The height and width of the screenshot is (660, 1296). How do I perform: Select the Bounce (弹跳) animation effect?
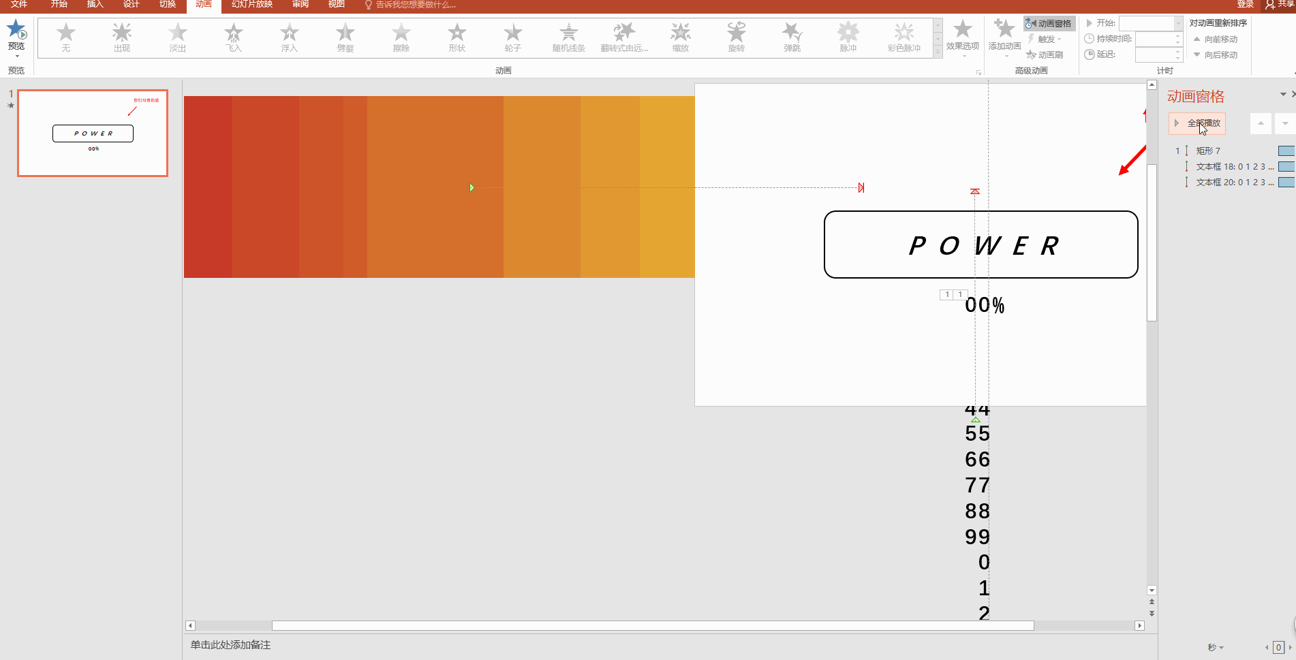(x=792, y=37)
